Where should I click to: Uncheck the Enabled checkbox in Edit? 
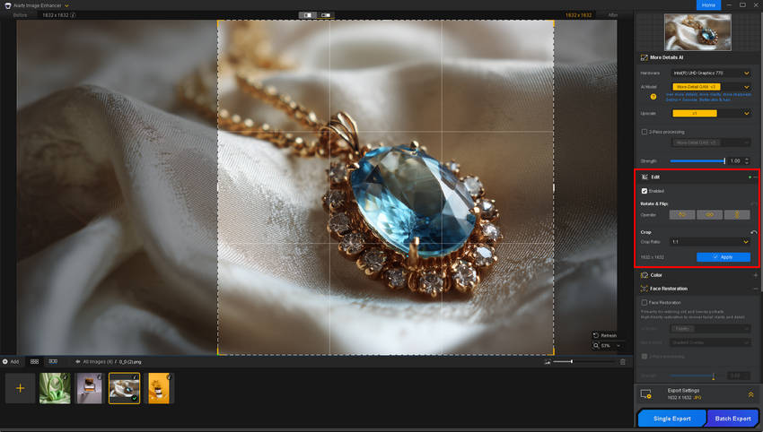[645, 191]
